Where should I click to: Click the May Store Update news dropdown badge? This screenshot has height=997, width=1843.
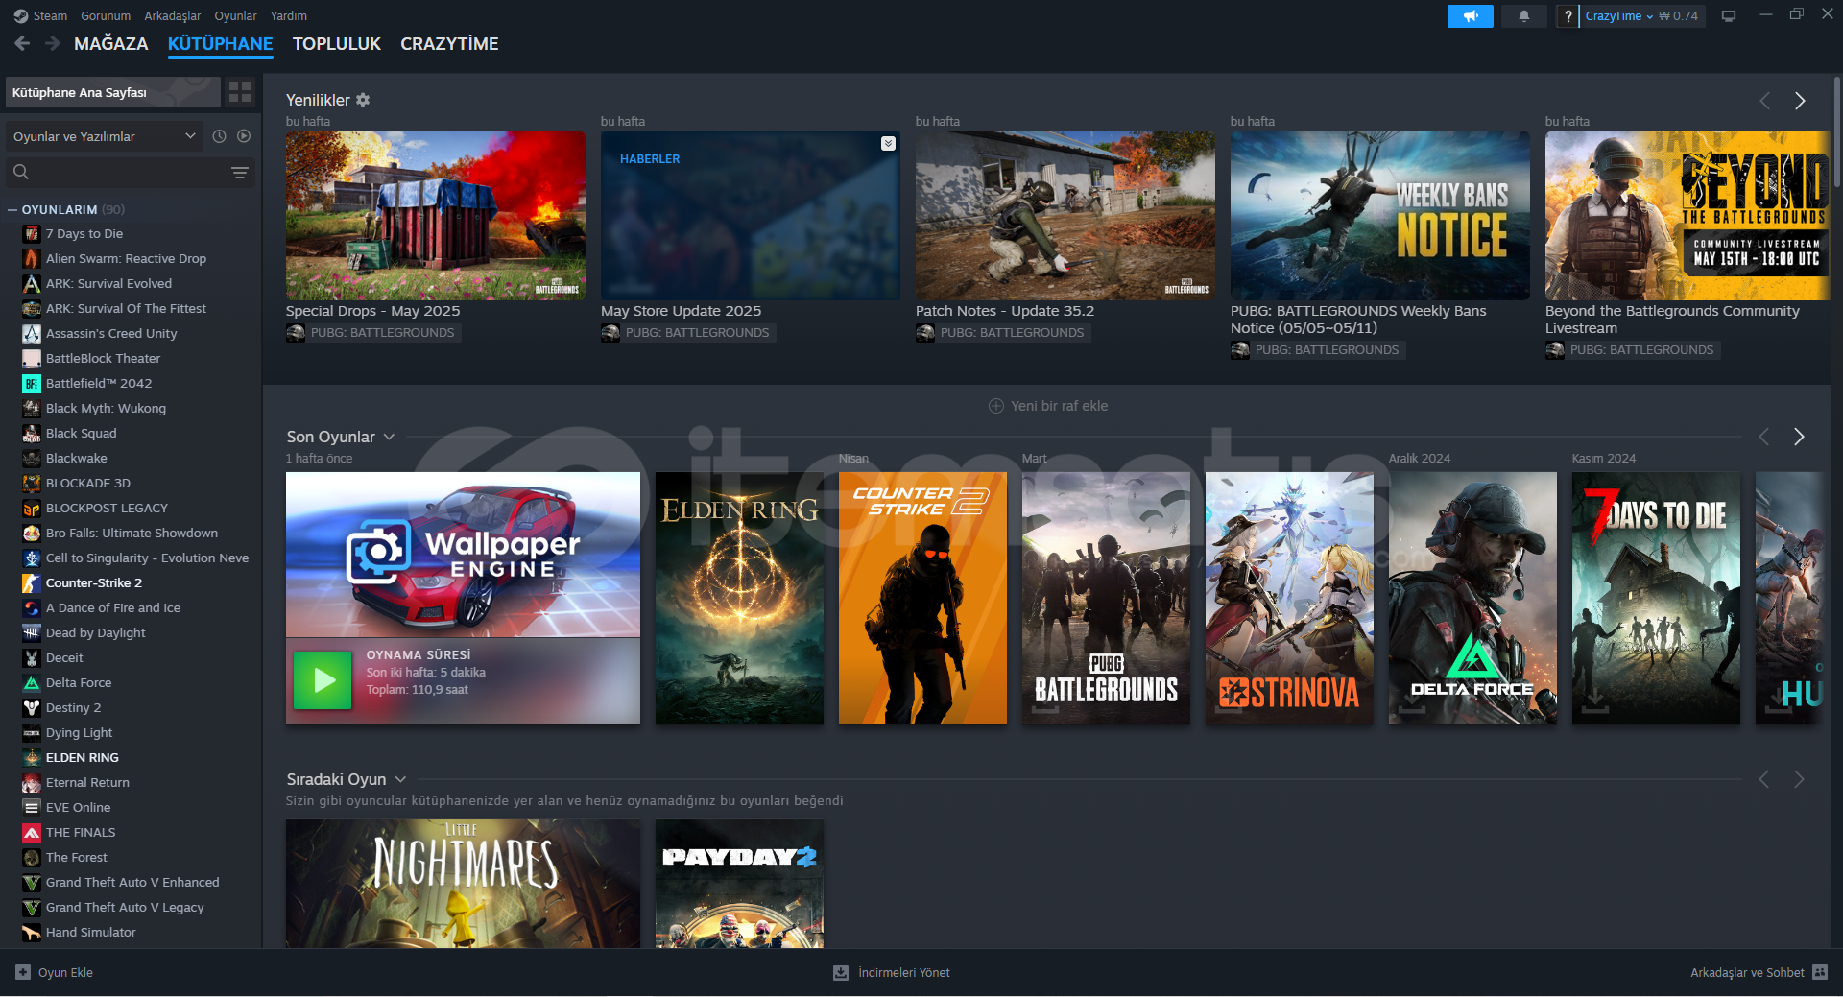888,143
